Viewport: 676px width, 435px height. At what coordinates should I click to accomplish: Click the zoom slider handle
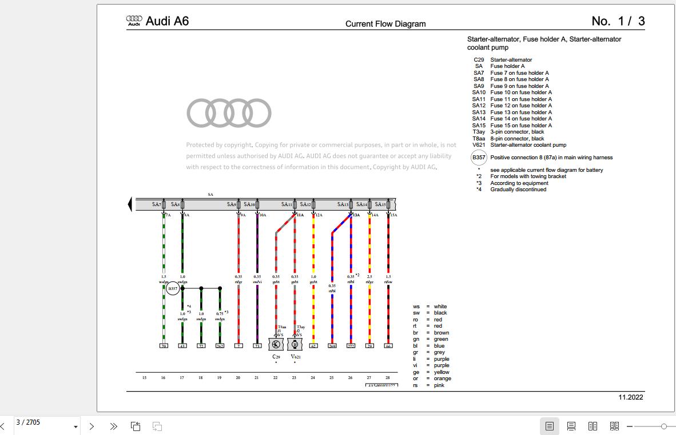[x=664, y=426]
